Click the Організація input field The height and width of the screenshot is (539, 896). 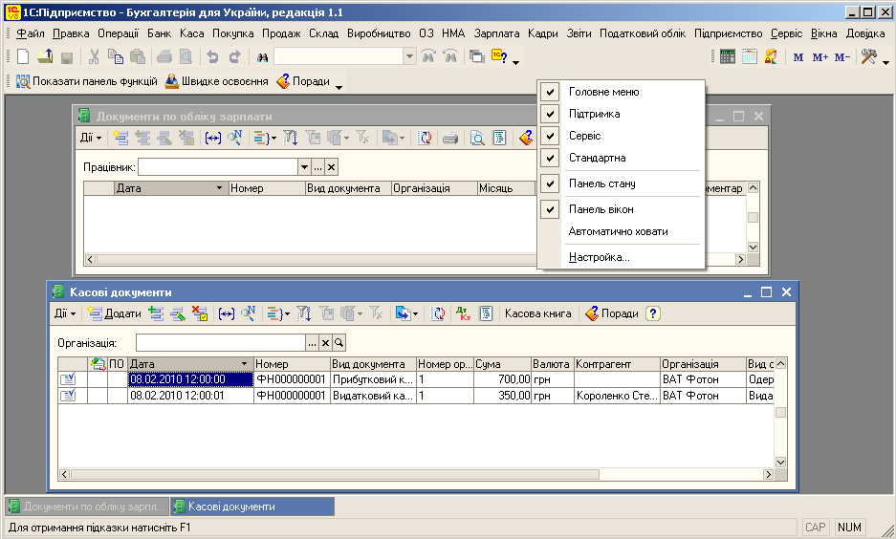pyautogui.click(x=221, y=342)
